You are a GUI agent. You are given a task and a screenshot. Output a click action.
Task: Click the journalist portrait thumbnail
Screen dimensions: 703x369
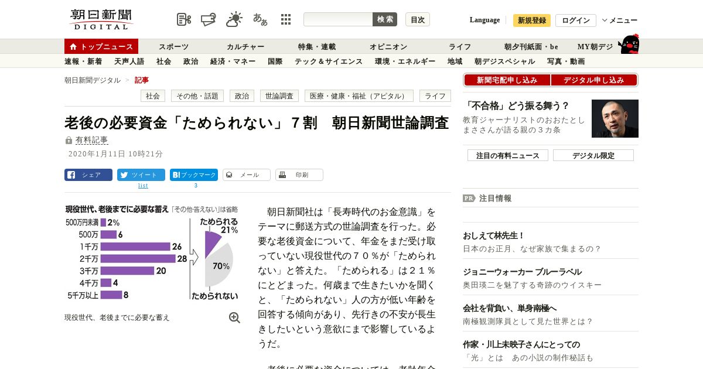click(x=615, y=118)
